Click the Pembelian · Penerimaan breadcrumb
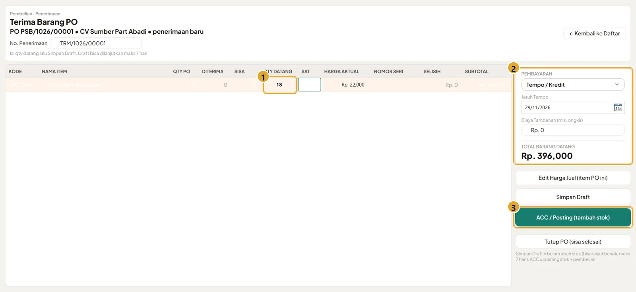Screen dimensions: 636x292 [x=35, y=14]
